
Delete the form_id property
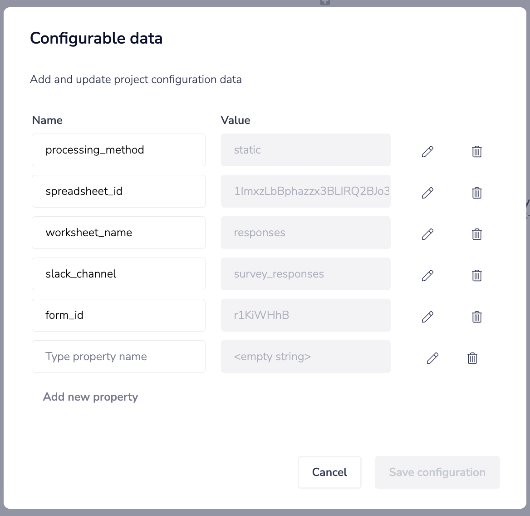tap(476, 317)
